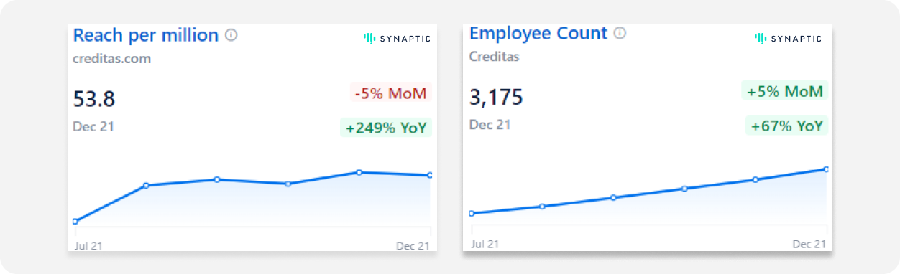The image size is (900, 274).
Task: Click Dec 21 axis label on Employee chart
Action: pos(809,245)
